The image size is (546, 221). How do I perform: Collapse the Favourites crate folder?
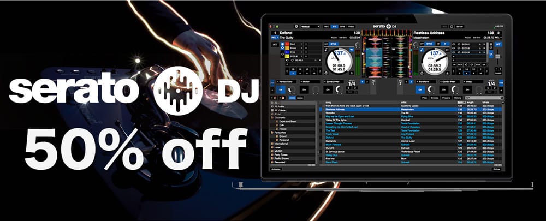272,133
